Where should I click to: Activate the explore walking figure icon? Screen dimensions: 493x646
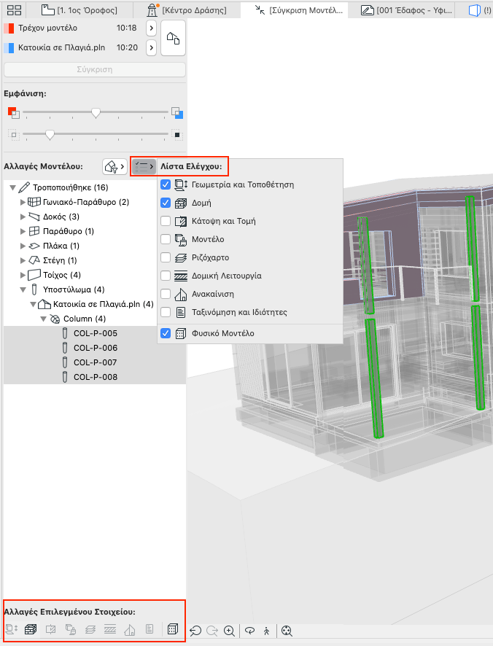(x=267, y=631)
